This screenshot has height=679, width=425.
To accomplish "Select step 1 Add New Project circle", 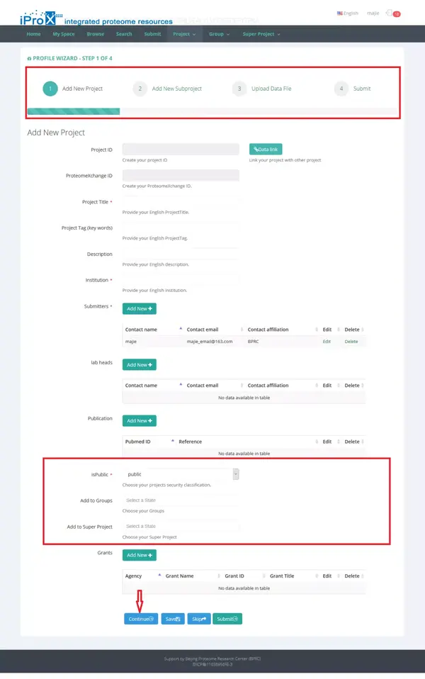I will click(x=49, y=89).
